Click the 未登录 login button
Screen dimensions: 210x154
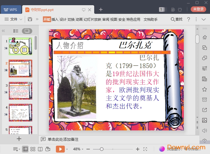point(198,9)
